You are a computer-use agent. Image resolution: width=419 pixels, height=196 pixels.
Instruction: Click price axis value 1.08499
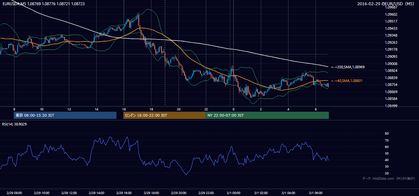point(391,106)
